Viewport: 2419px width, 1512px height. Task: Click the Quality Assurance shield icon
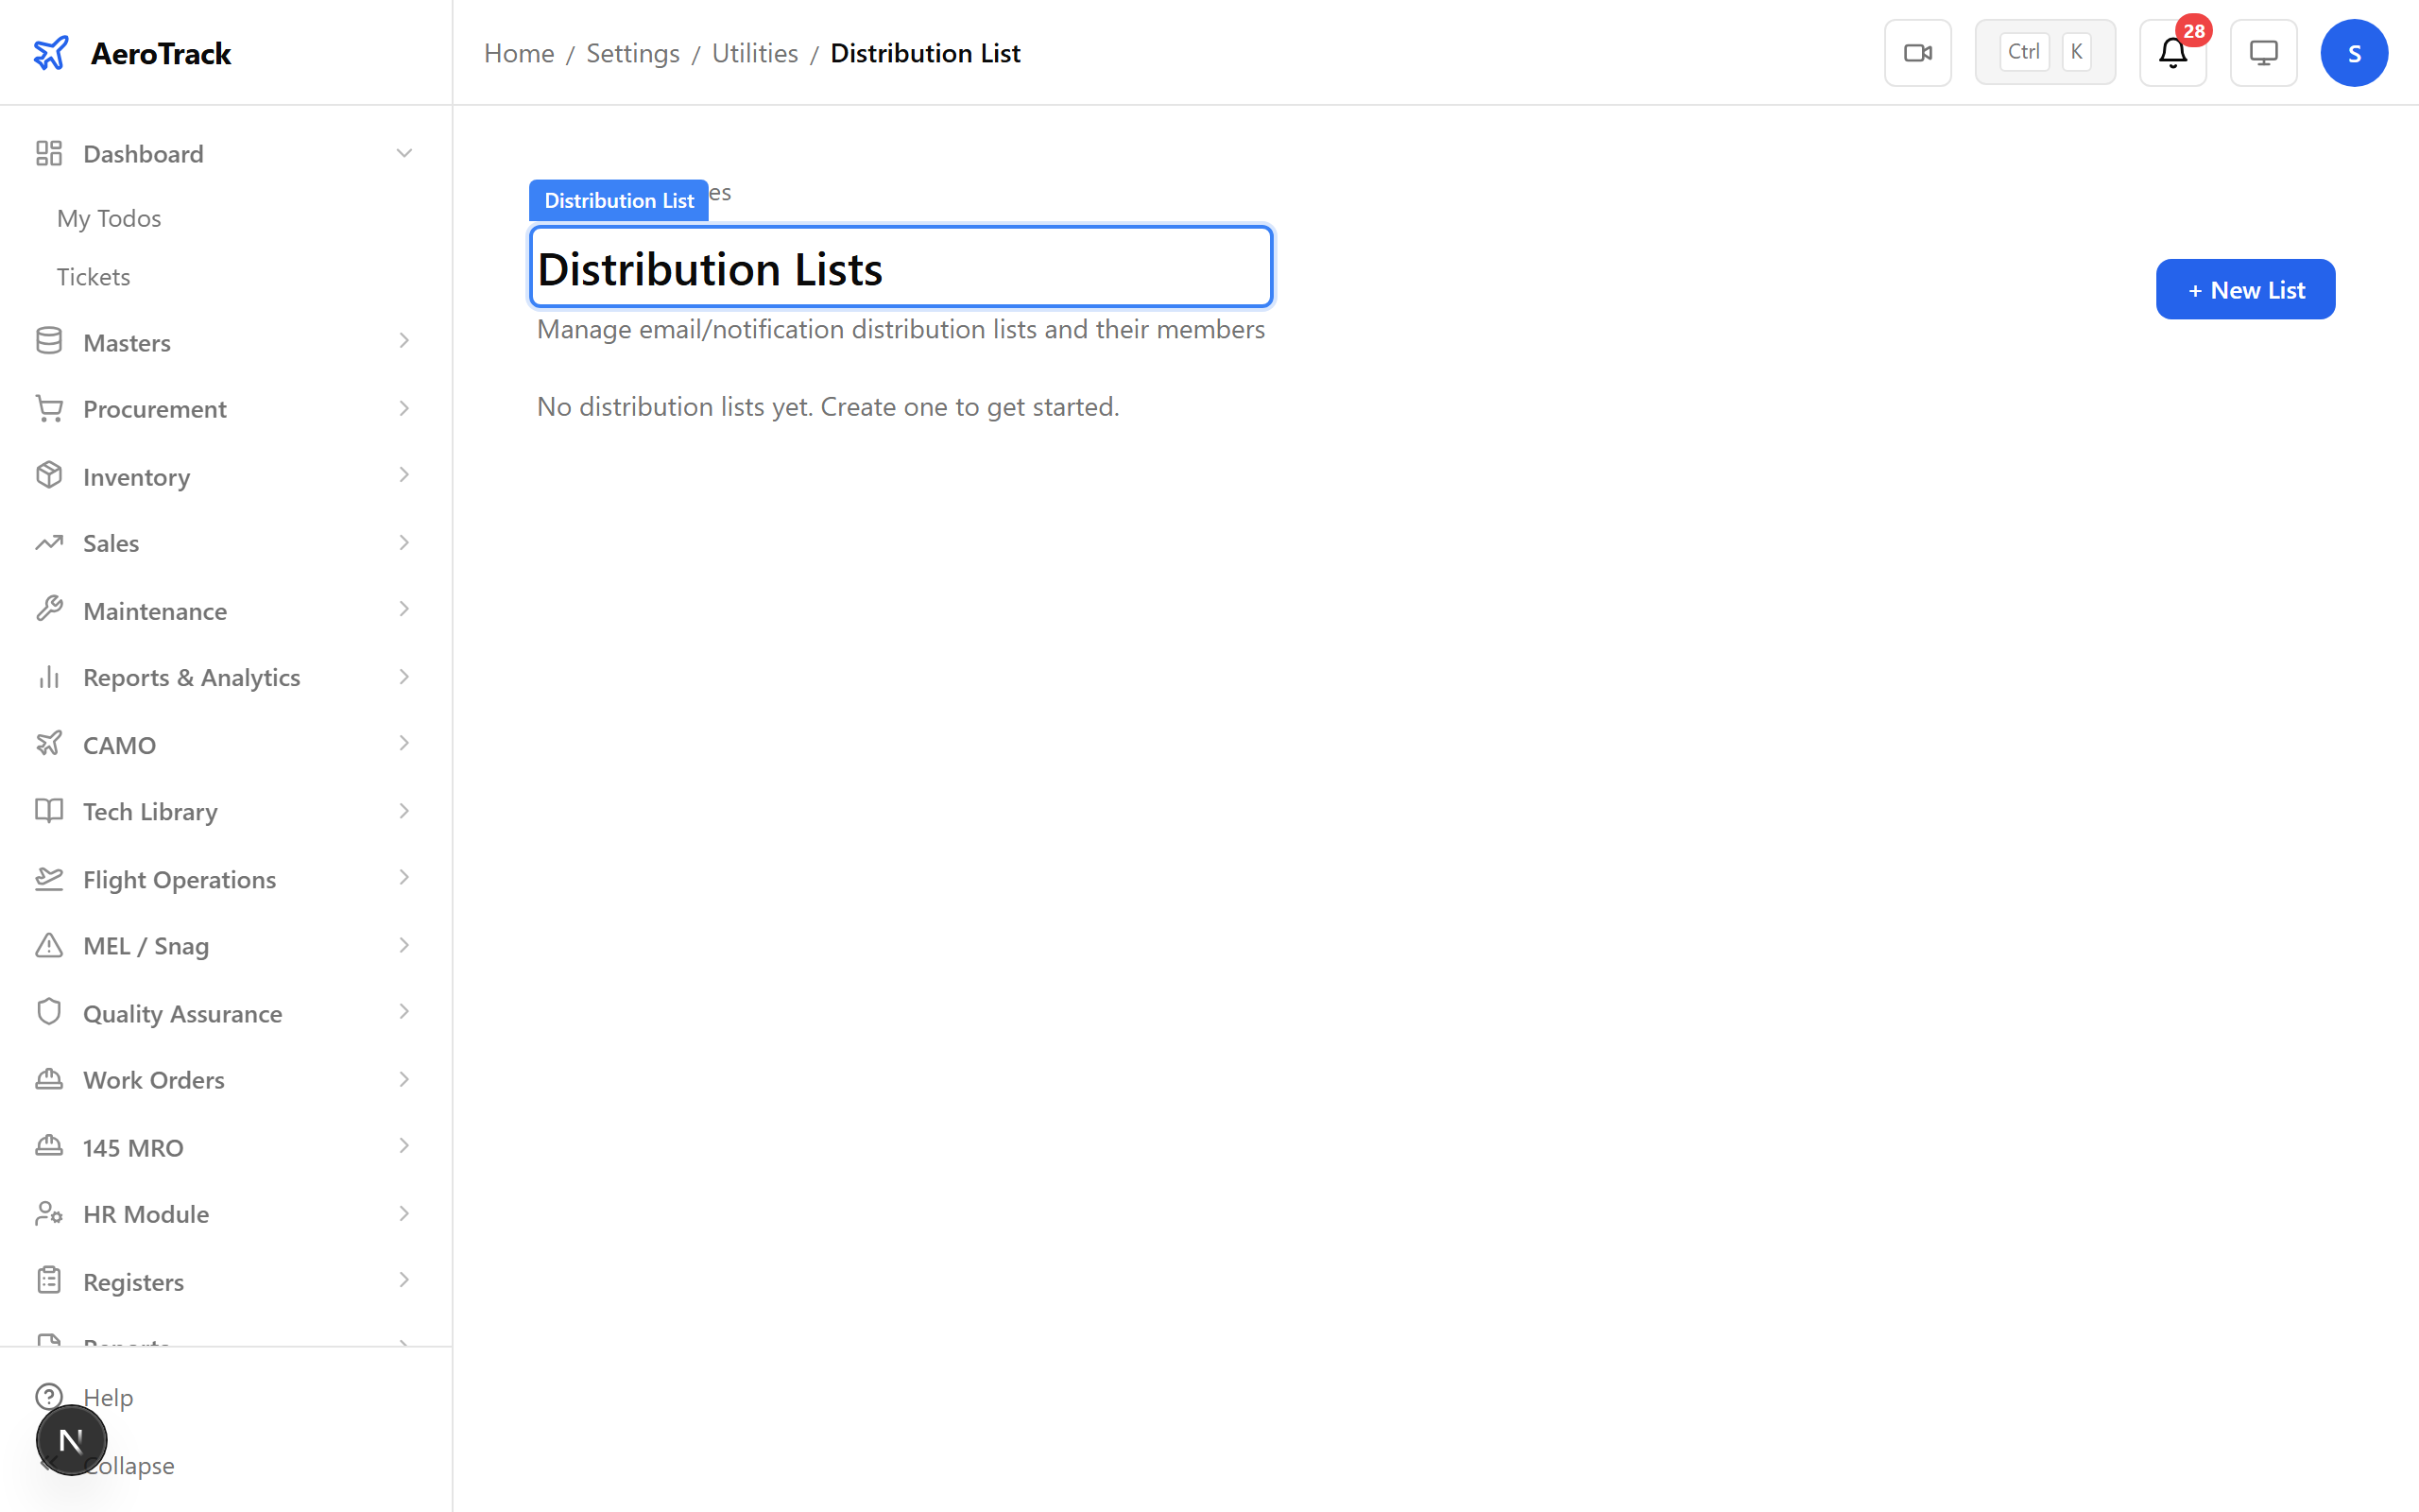[x=50, y=1013]
